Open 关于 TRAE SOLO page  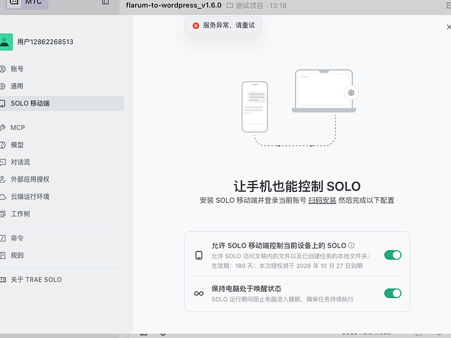click(x=61, y=280)
